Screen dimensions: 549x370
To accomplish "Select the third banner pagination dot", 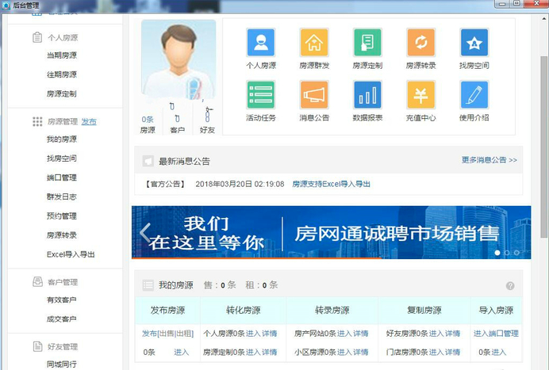I will tap(516, 253).
